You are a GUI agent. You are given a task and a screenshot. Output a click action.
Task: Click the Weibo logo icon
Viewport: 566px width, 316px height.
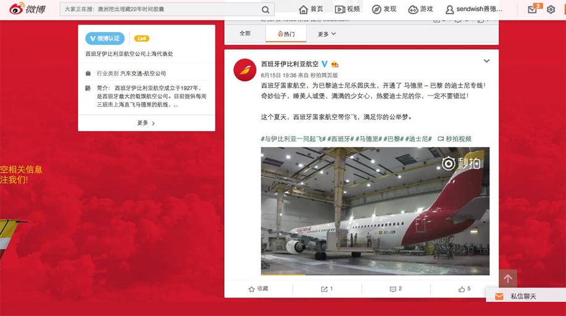pos(17,9)
